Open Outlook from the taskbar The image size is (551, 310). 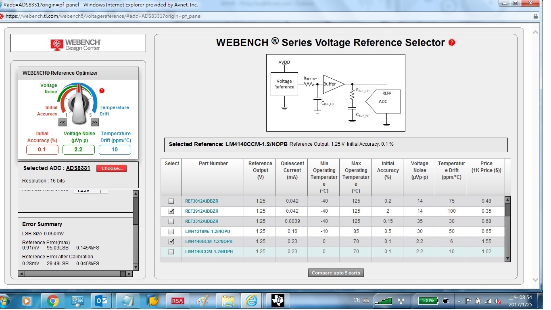(102, 301)
